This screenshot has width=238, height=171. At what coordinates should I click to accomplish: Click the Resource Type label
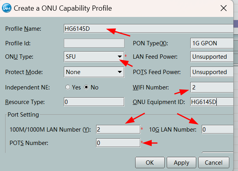[25, 102]
